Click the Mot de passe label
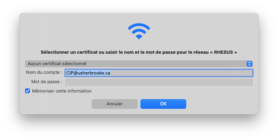 coord(47,82)
